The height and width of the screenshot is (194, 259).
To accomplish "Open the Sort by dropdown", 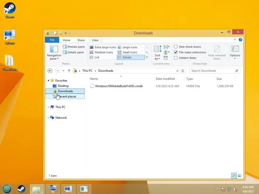I will click(x=157, y=53).
